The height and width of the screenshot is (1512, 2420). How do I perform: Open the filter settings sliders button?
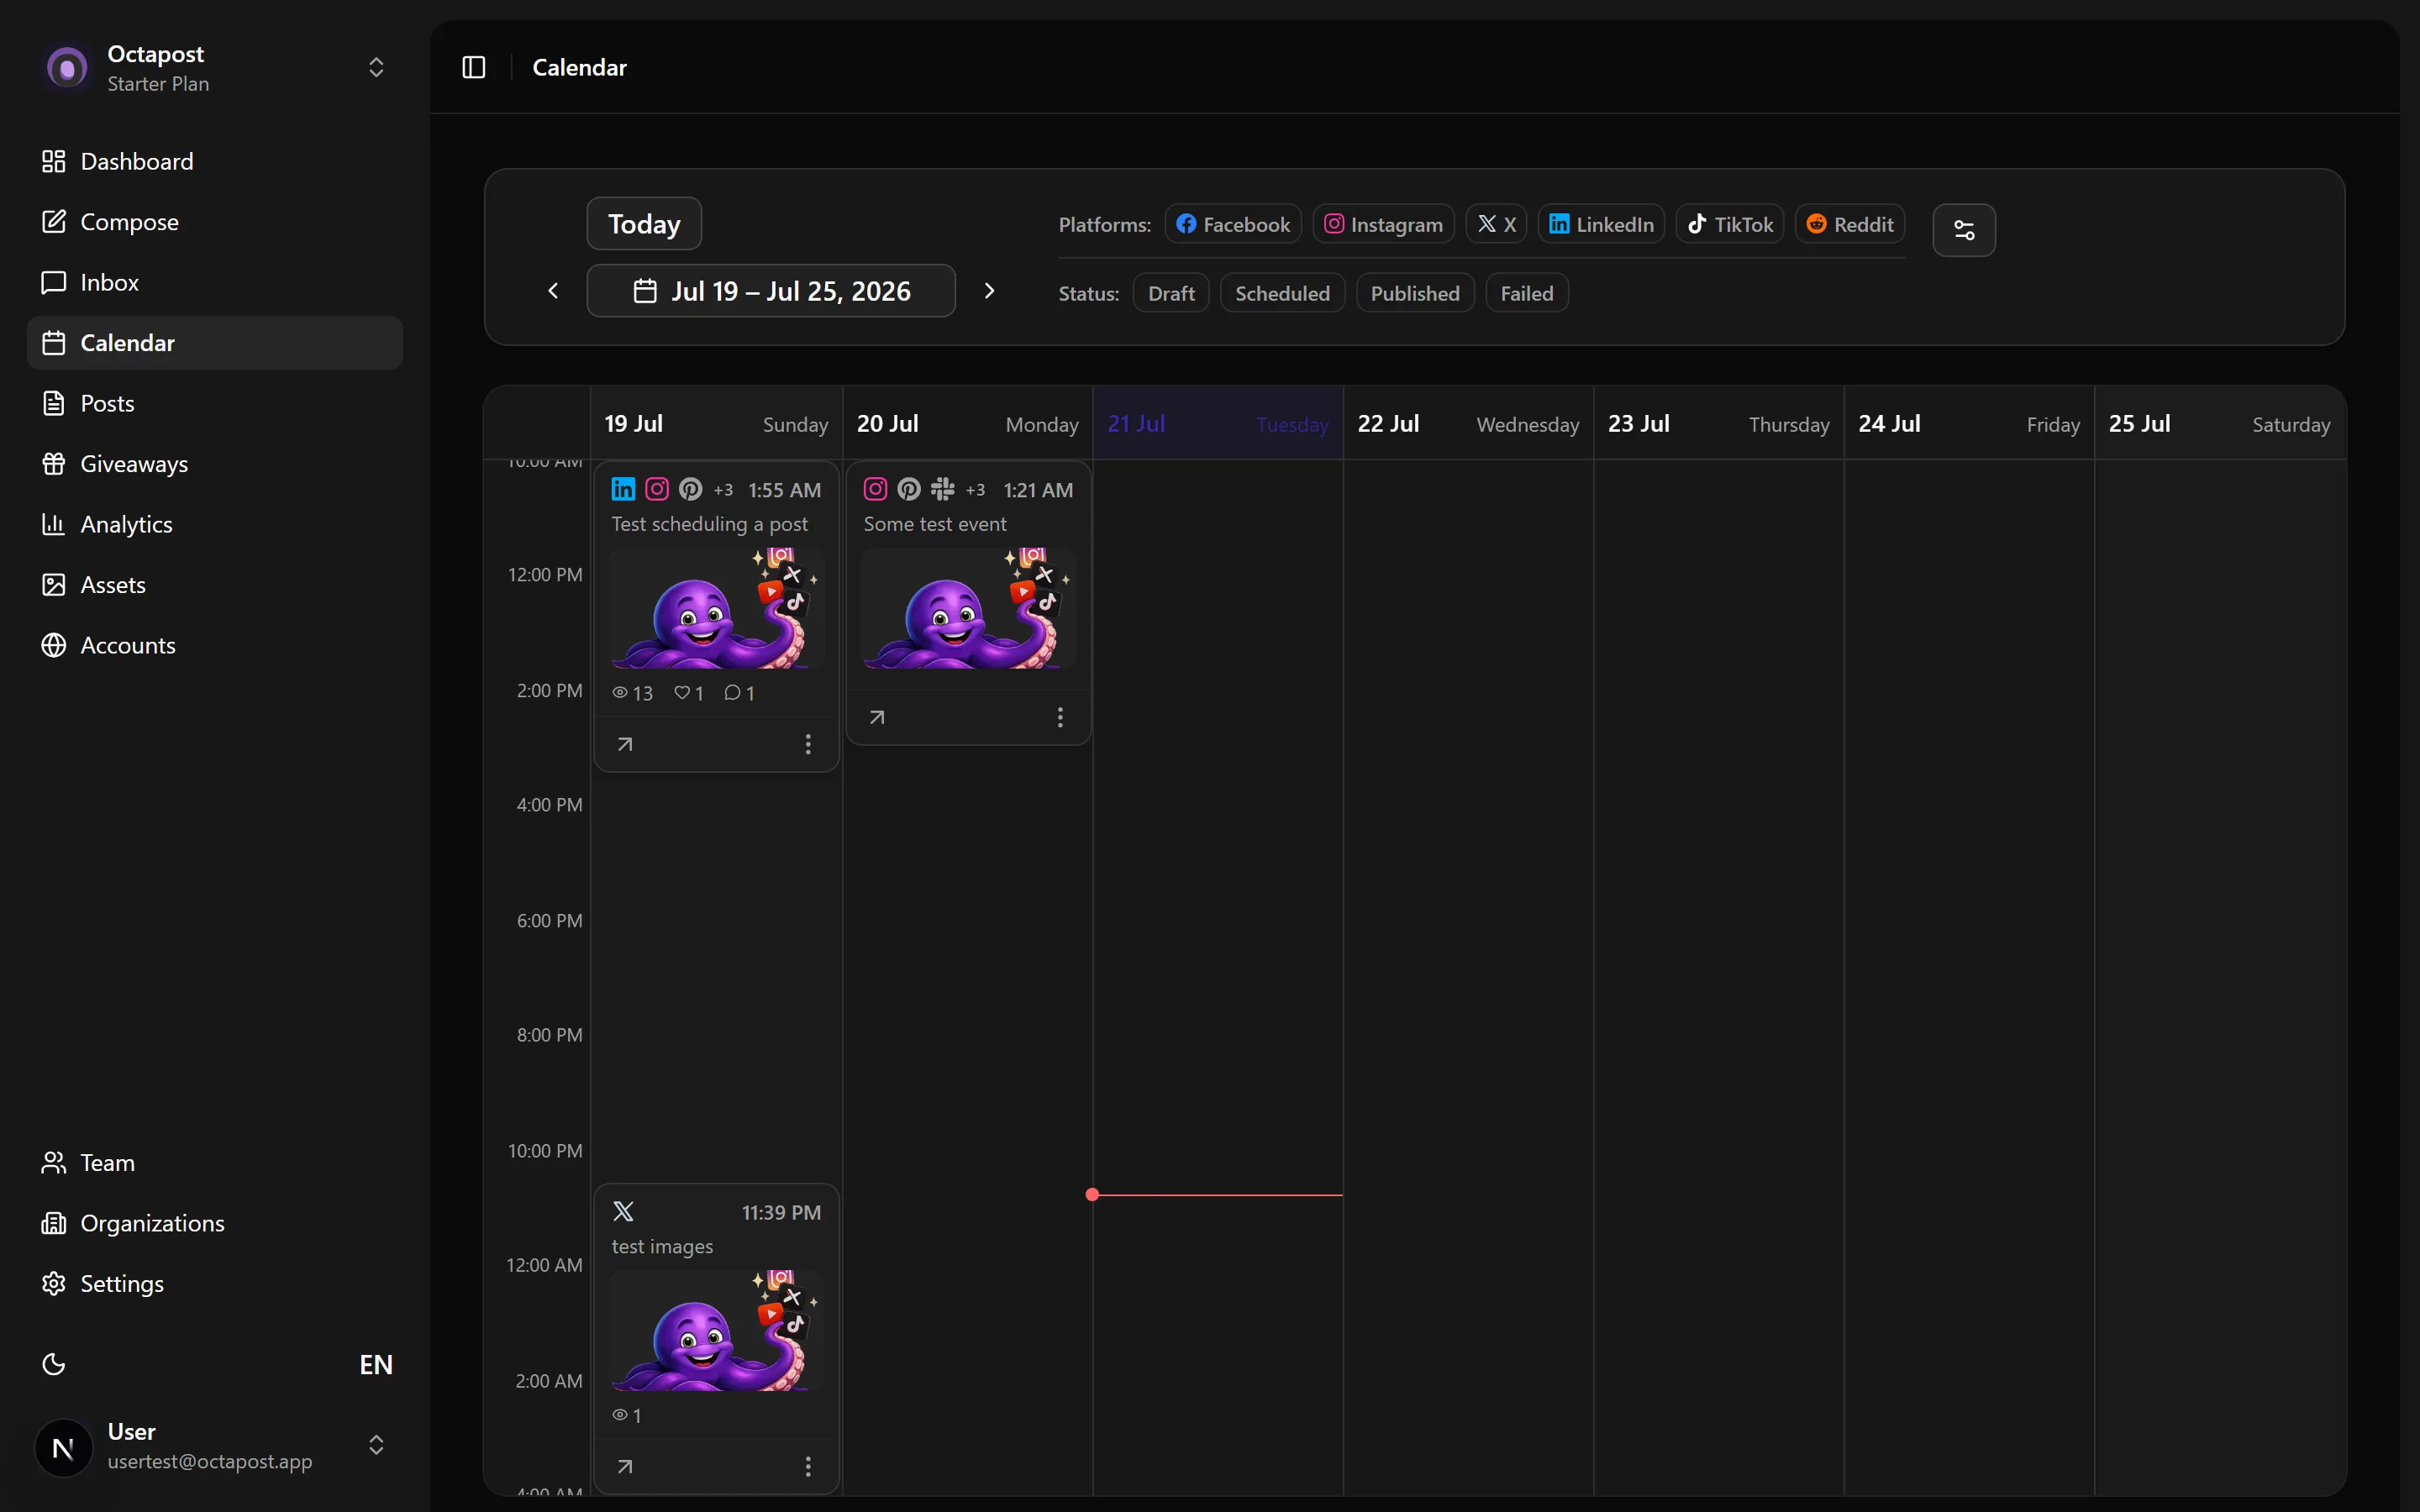click(x=1964, y=230)
